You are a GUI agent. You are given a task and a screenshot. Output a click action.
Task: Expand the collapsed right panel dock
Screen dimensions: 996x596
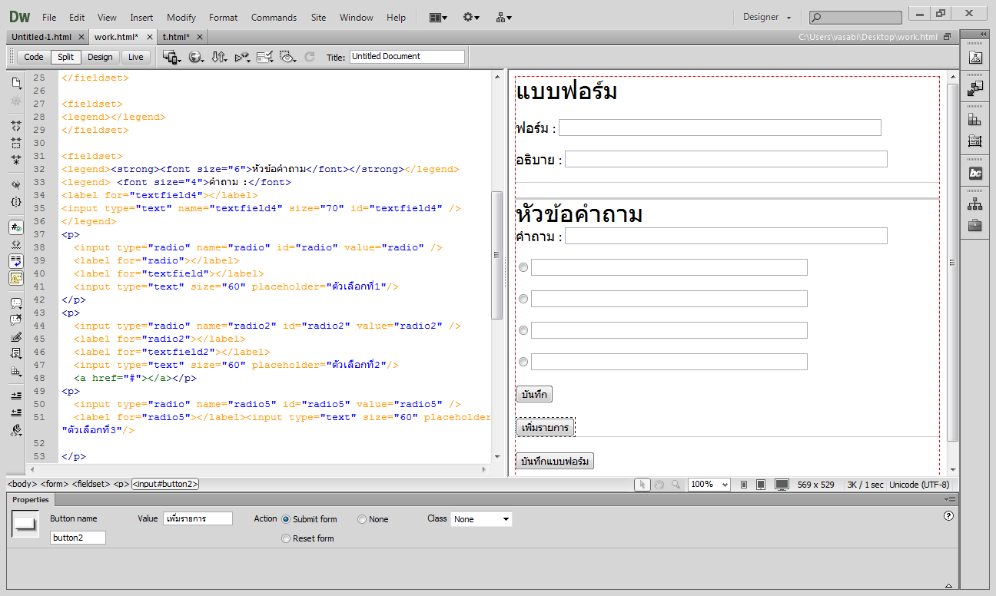[x=984, y=34]
